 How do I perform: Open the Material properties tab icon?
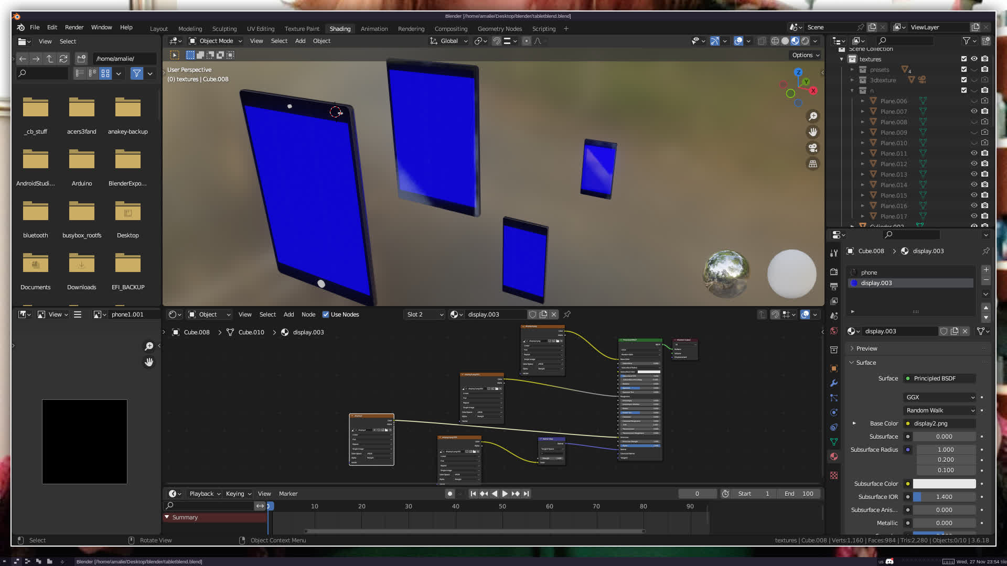click(x=834, y=456)
